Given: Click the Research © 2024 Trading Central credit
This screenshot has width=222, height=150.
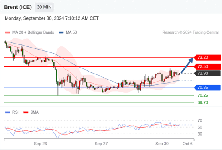Looking at the screenshot, I should point(190,32).
